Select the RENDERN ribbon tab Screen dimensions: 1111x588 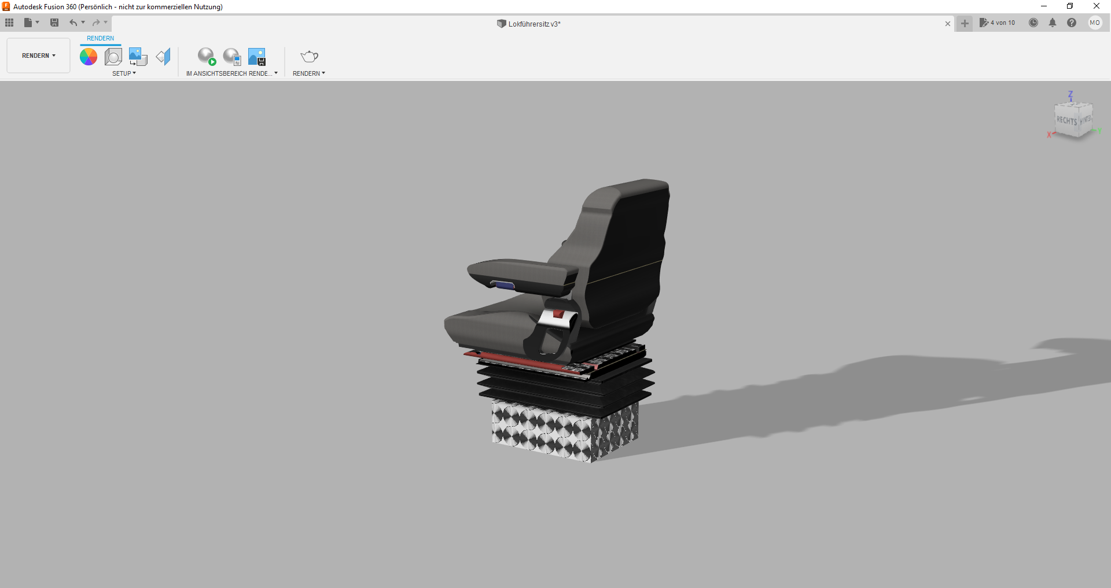[x=101, y=39]
